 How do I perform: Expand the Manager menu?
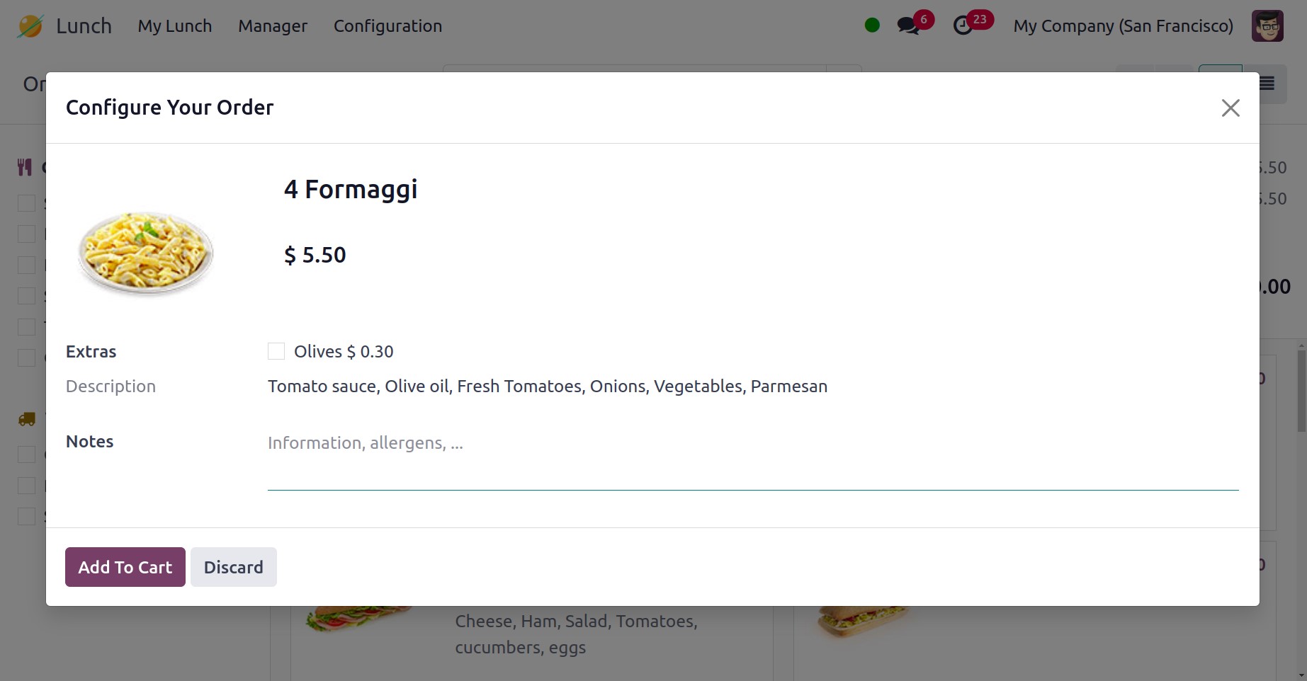pyautogui.click(x=273, y=26)
